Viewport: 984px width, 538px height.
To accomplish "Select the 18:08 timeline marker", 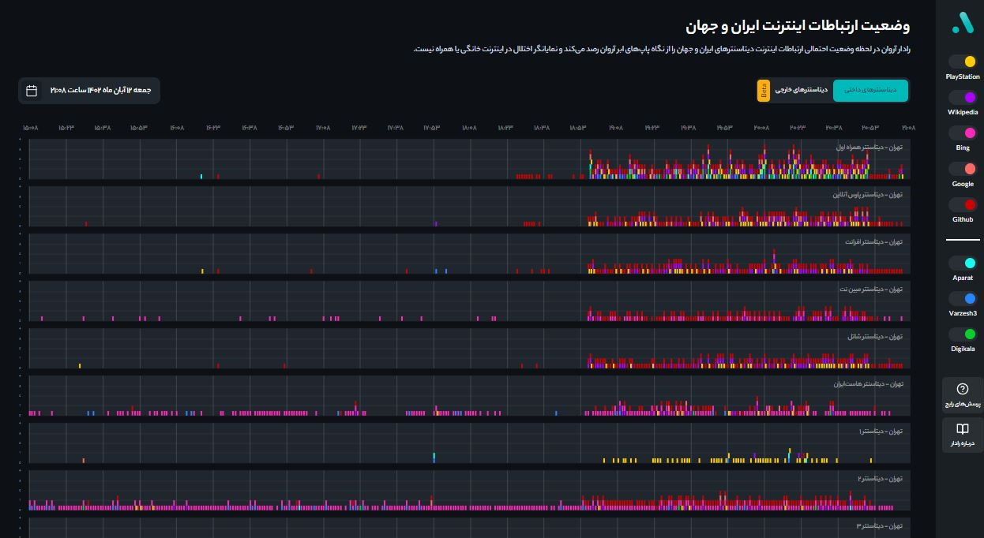I will (x=469, y=127).
